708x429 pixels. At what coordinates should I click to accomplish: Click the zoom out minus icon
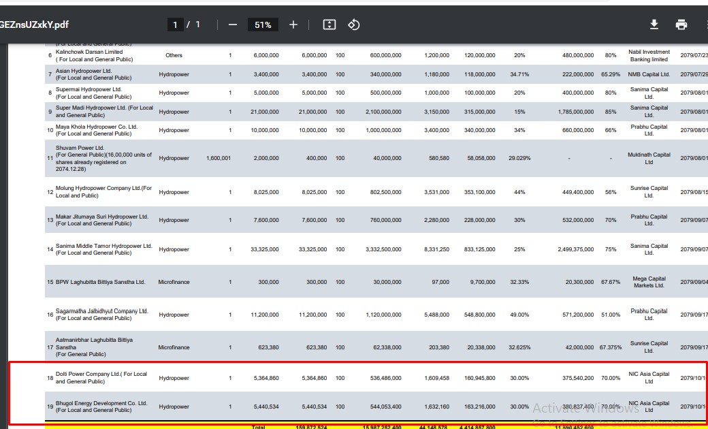coord(233,25)
